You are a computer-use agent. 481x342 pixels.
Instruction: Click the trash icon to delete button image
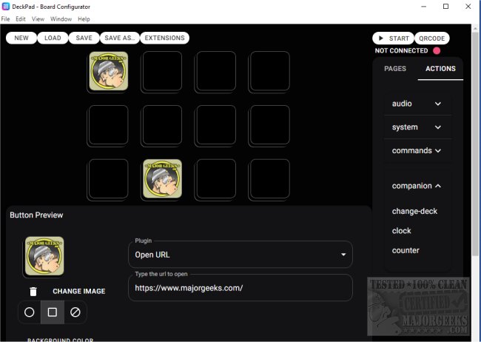pyautogui.click(x=33, y=292)
